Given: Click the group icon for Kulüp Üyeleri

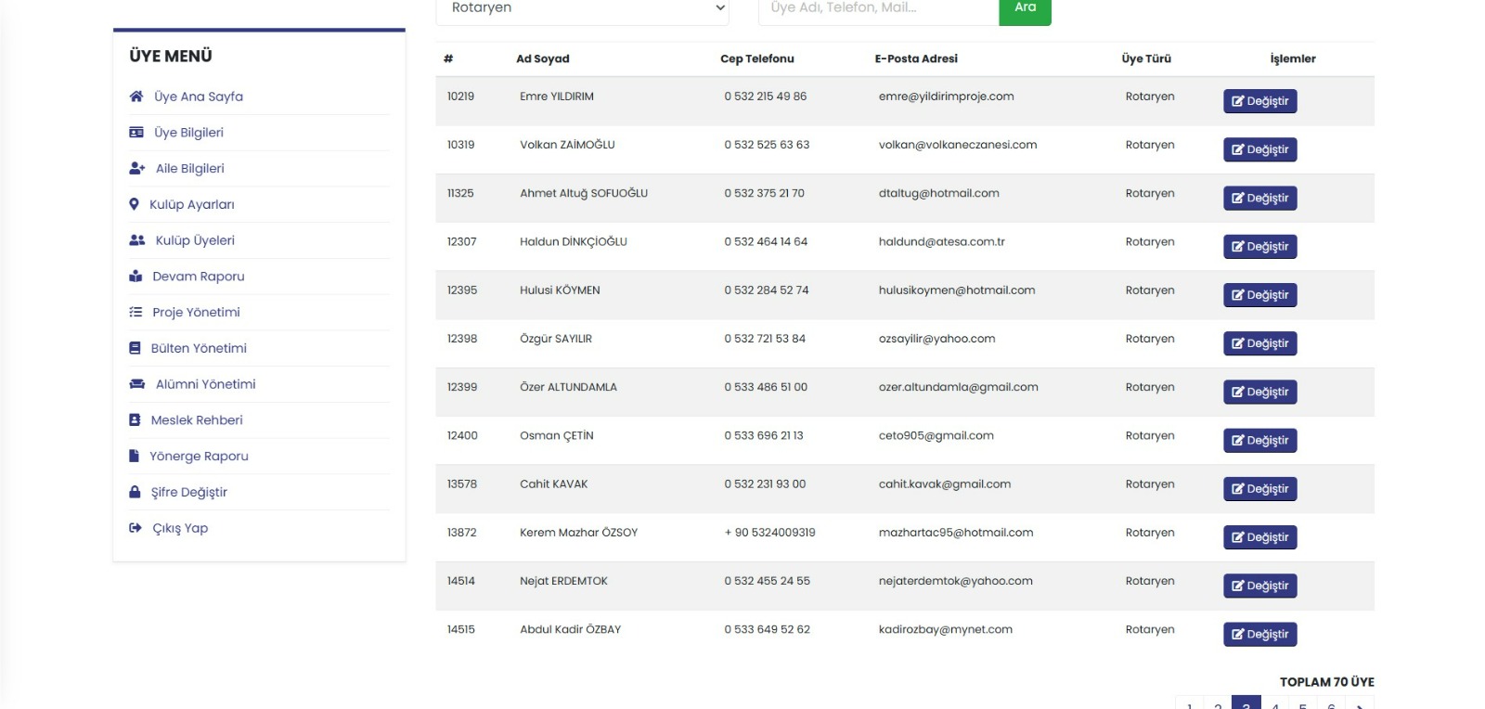Looking at the screenshot, I should click(x=137, y=240).
